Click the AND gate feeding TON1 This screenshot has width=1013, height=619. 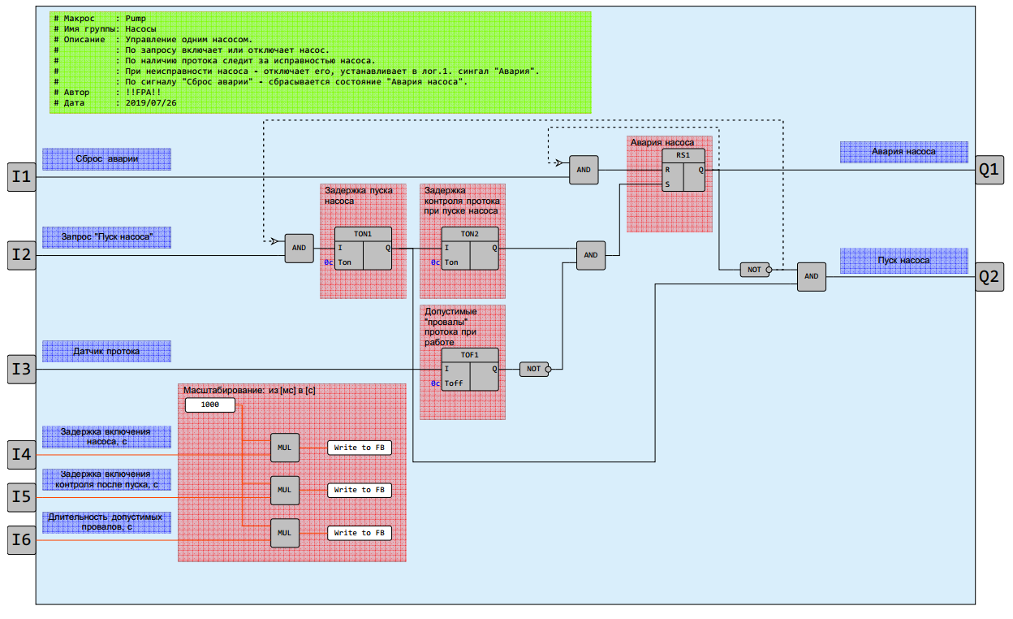(299, 248)
